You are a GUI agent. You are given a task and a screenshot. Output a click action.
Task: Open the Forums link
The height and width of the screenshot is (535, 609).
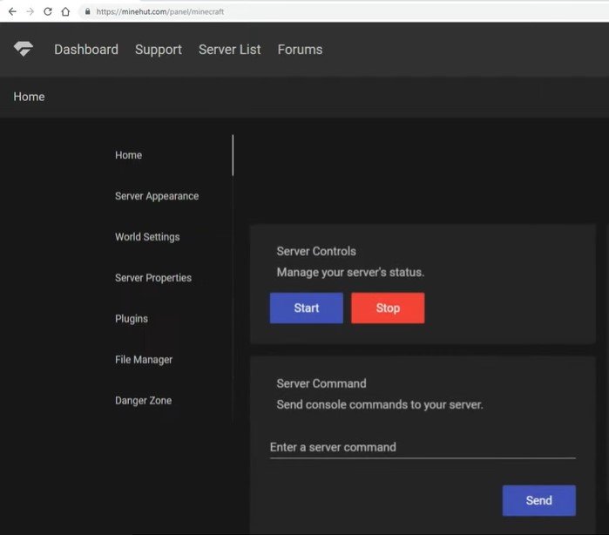coord(300,50)
